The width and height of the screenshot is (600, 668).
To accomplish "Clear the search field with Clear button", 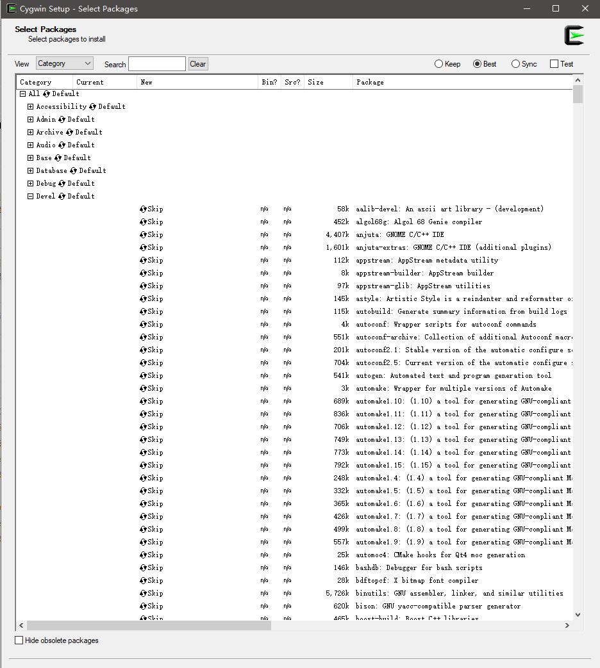I will [x=198, y=64].
